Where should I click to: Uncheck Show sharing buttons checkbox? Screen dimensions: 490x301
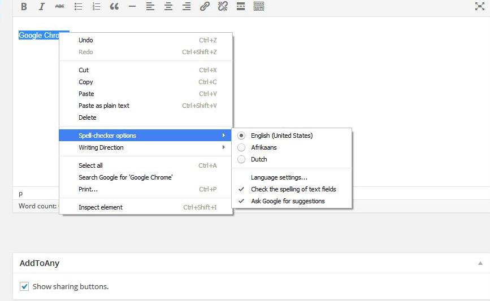pyautogui.click(x=24, y=286)
